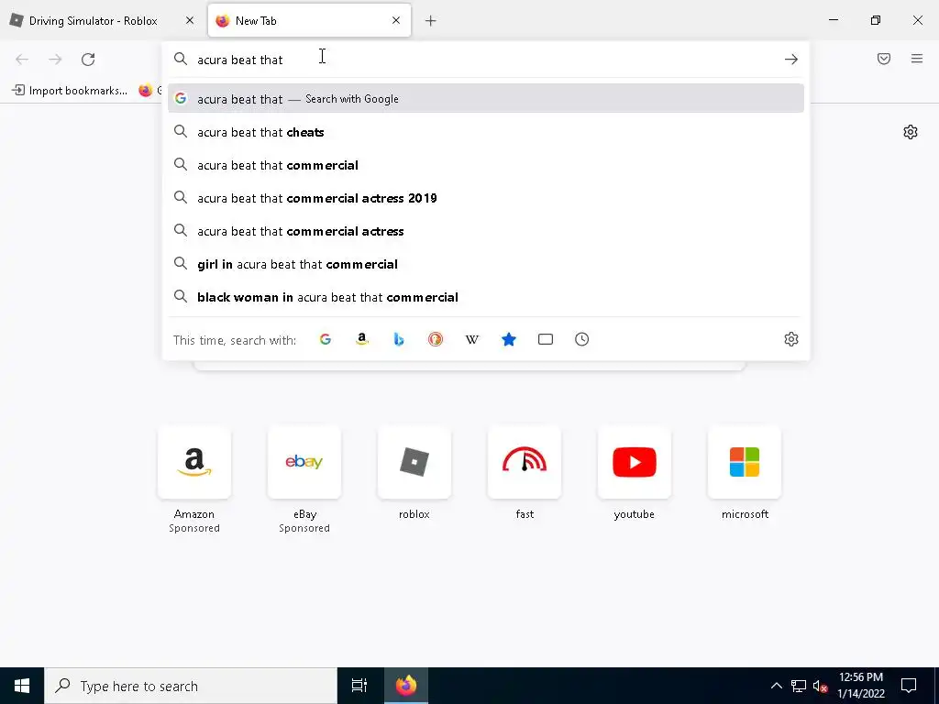Go back one page
The image size is (939, 704).
[x=22, y=60]
